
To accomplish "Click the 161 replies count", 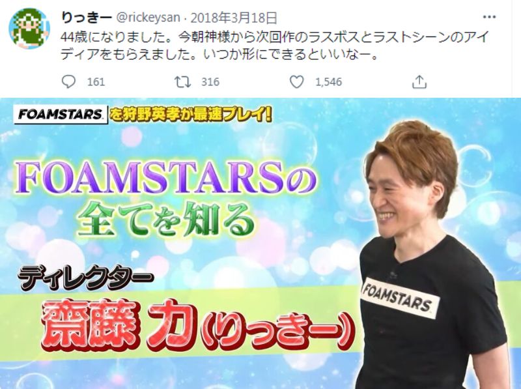I will tap(96, 82).
